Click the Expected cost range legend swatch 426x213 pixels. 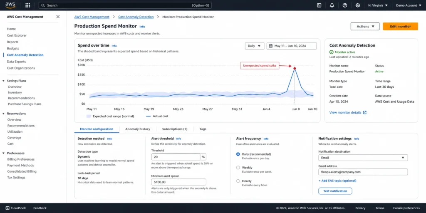point(89,116)
